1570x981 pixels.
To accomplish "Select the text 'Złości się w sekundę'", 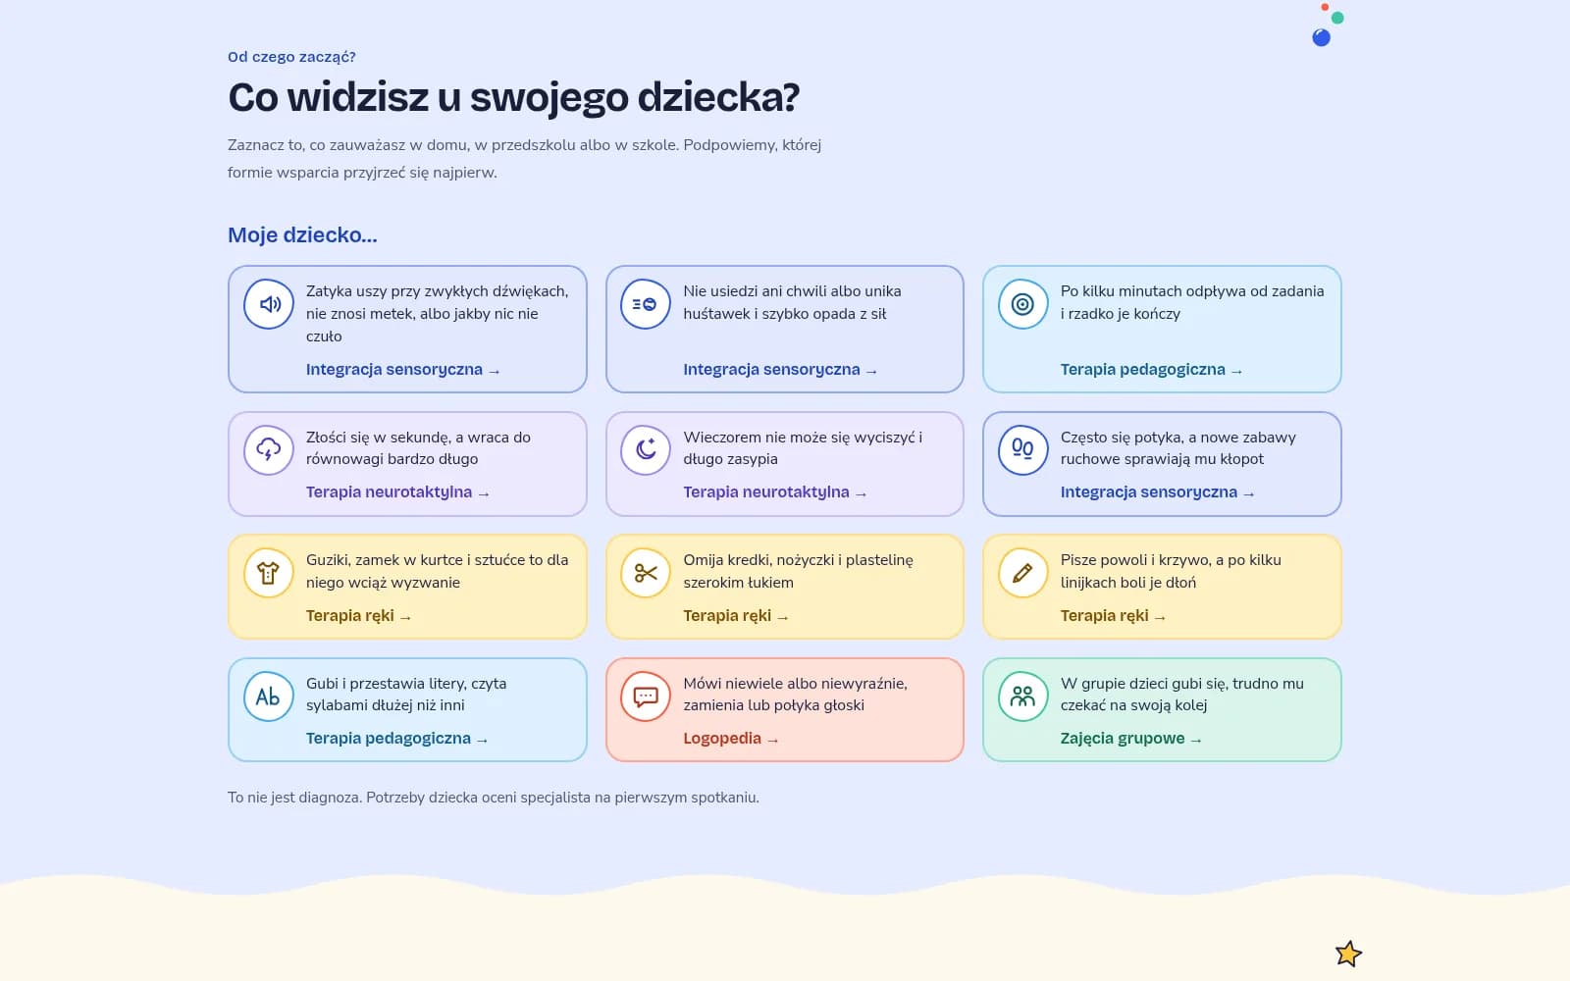I will [378, 438].
